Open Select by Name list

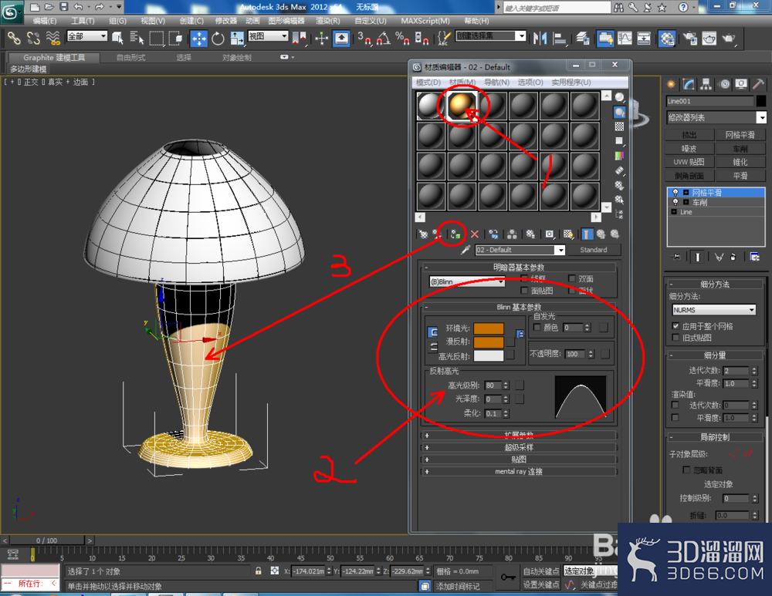137,38
